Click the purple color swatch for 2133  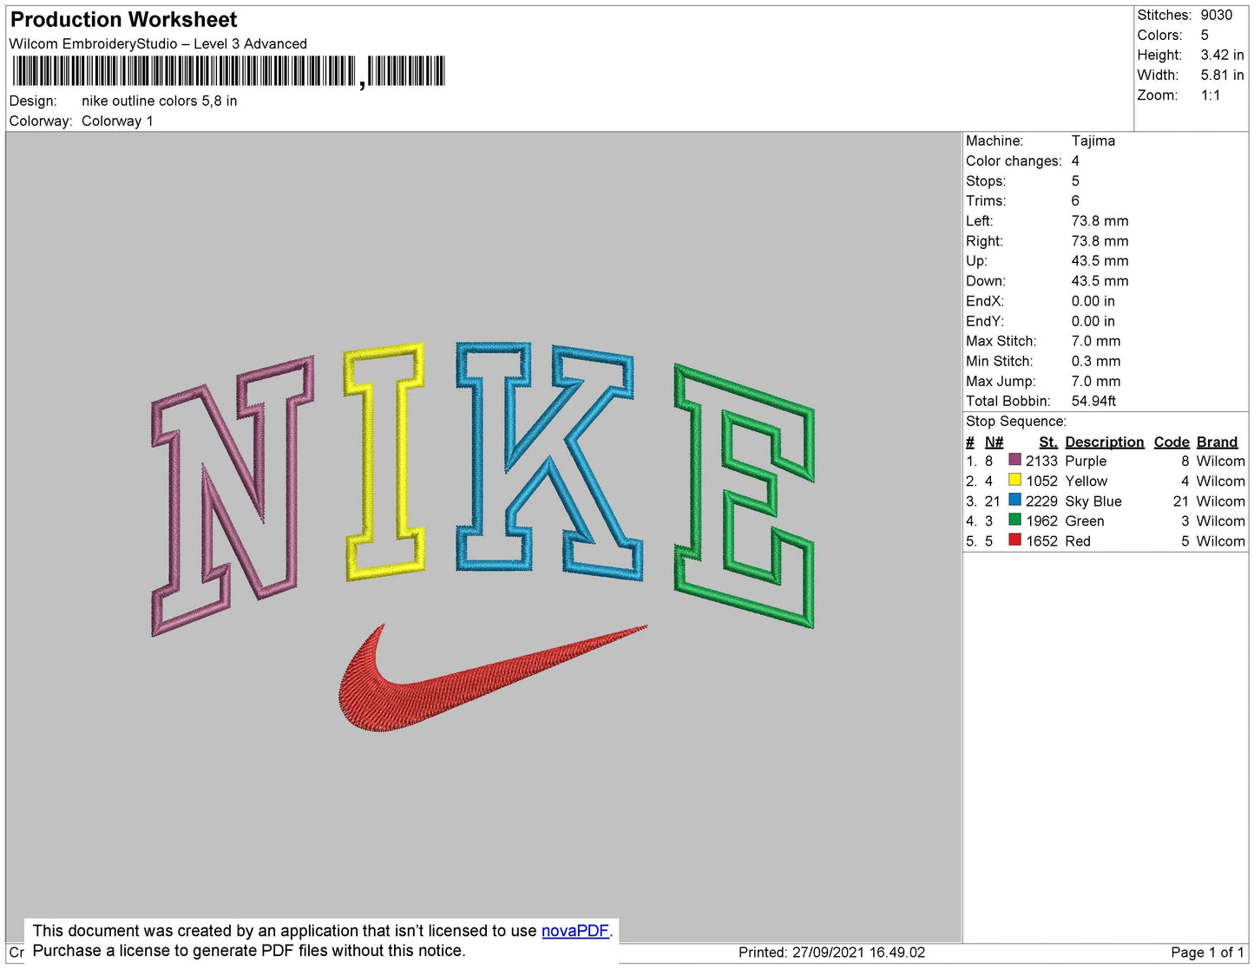(x=1014, y=459)
